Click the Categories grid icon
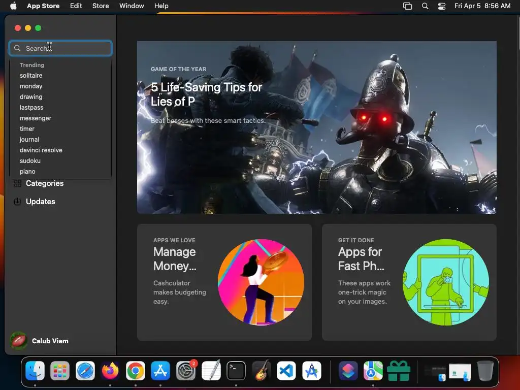This screenshot has height=390, width=520. (18, 183)
